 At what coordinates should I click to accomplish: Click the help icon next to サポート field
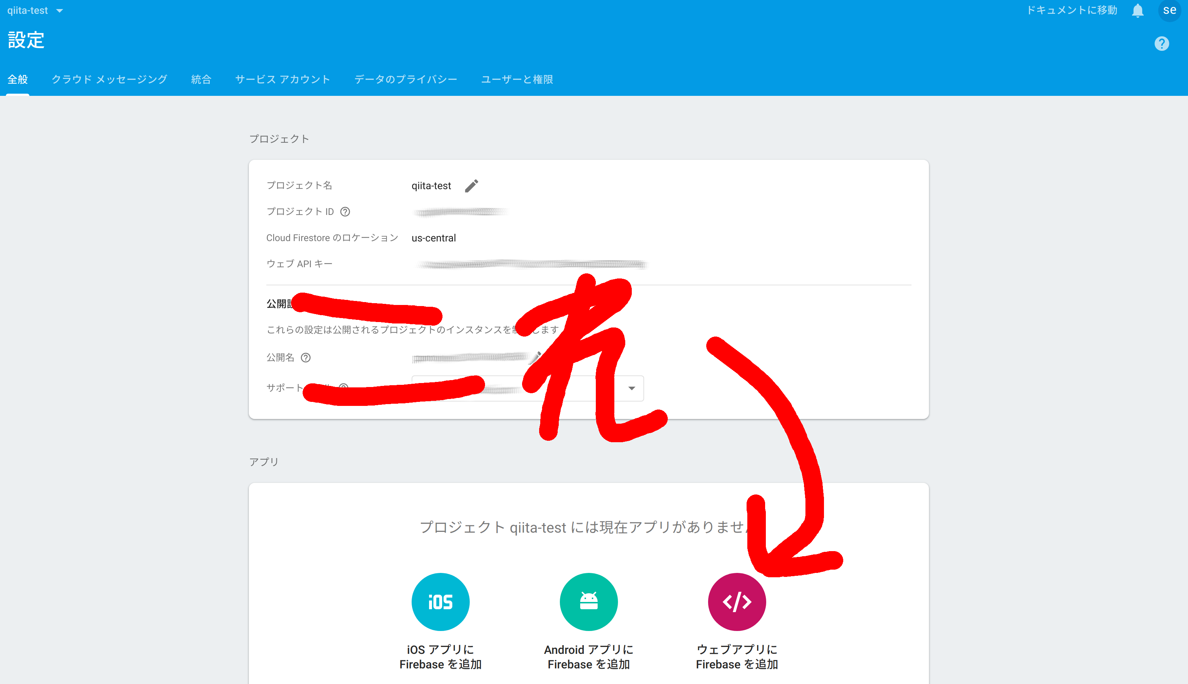[x=344, y=388]
